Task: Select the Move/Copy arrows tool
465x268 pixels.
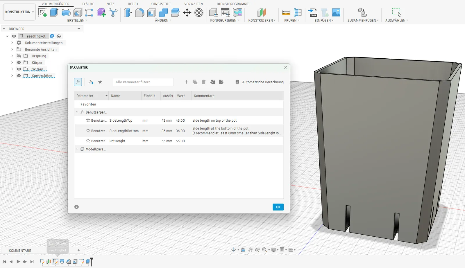Action: (x=187, y=12)
